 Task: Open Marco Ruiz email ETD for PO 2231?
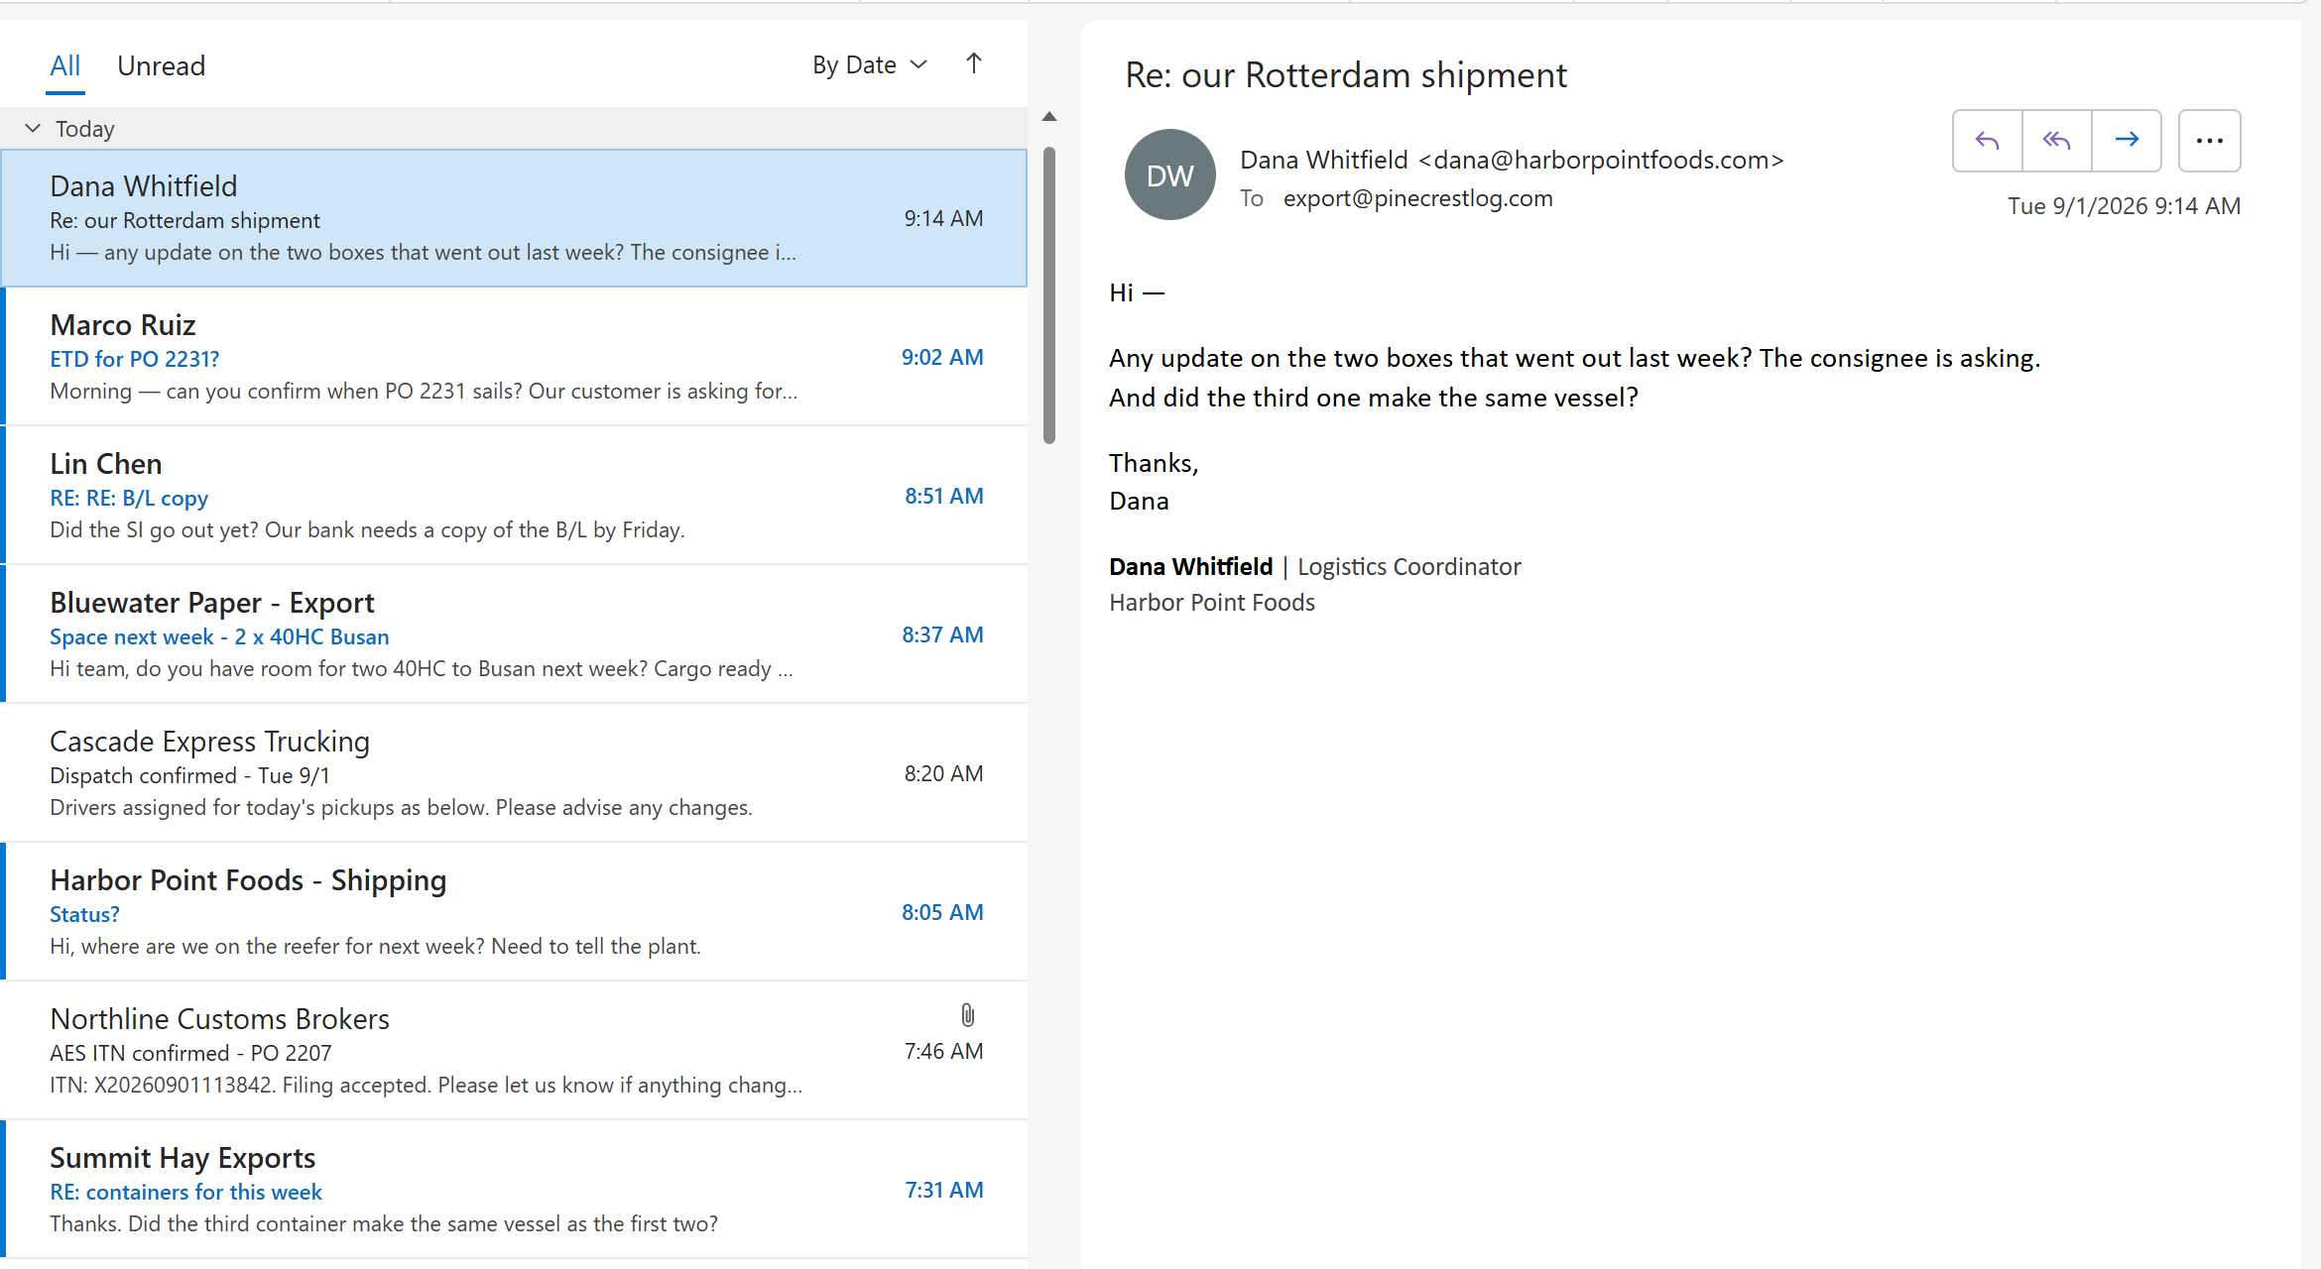click(516, 357)
